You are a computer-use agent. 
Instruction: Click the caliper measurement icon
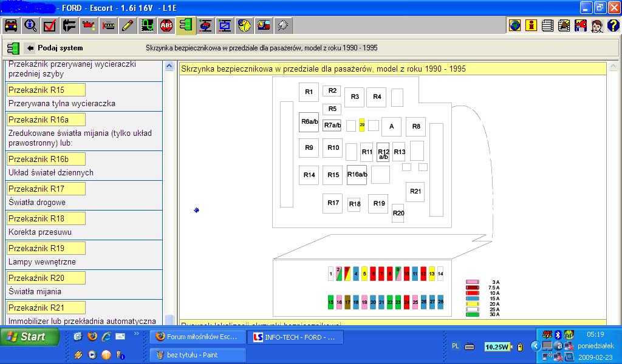[x=69, y=25]
